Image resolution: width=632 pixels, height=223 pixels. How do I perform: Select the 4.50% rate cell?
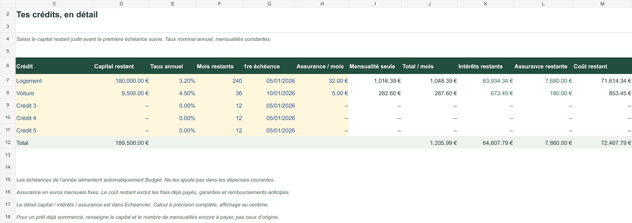click(x=173, y=93)
